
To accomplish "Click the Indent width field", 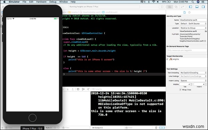I will click(x=199, y=84).
